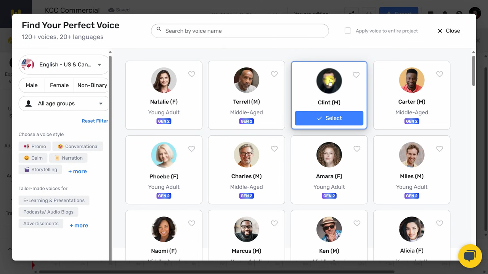The height and width of the screenshot is (274, 488).
Task: Click the US and Canada flag icon
Action: pyautogui.click(x=27, y=64)
